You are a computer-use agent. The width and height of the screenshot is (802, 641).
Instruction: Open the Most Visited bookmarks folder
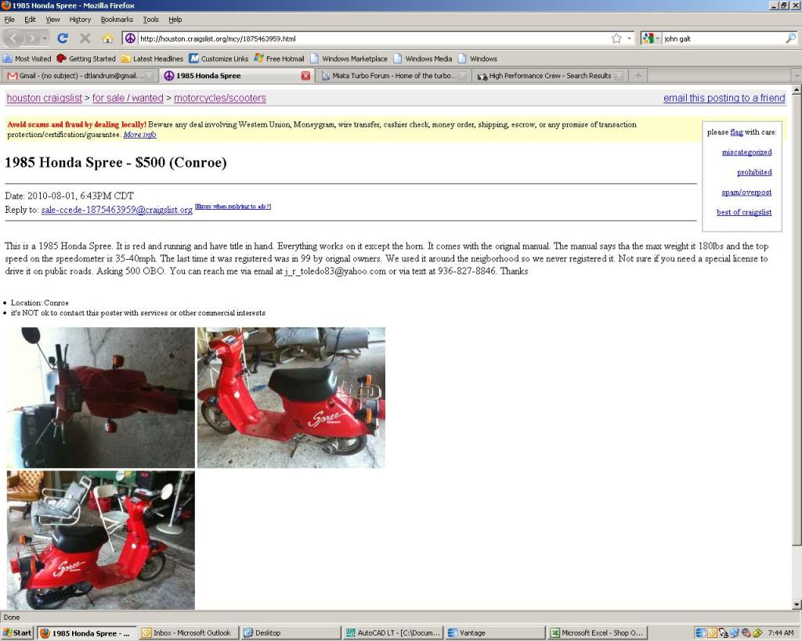tap(27, 58)
